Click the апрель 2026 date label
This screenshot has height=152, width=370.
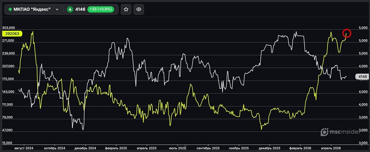(331, 148)
